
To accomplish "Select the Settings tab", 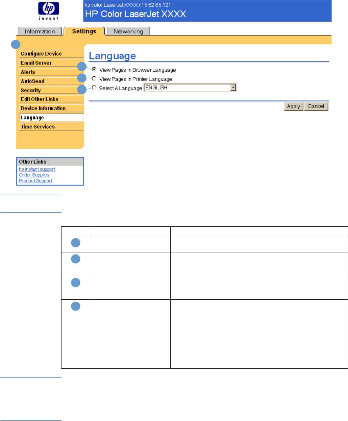I will tap(84, 31).
